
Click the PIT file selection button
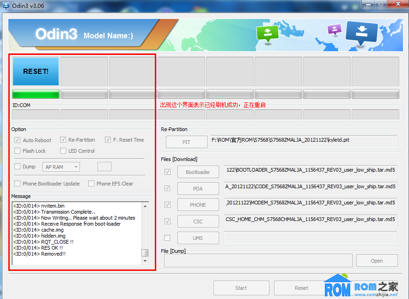click(x=186, y=142)
